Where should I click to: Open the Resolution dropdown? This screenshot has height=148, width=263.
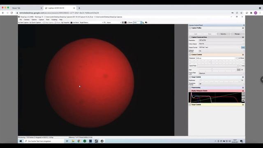point(221,40)
